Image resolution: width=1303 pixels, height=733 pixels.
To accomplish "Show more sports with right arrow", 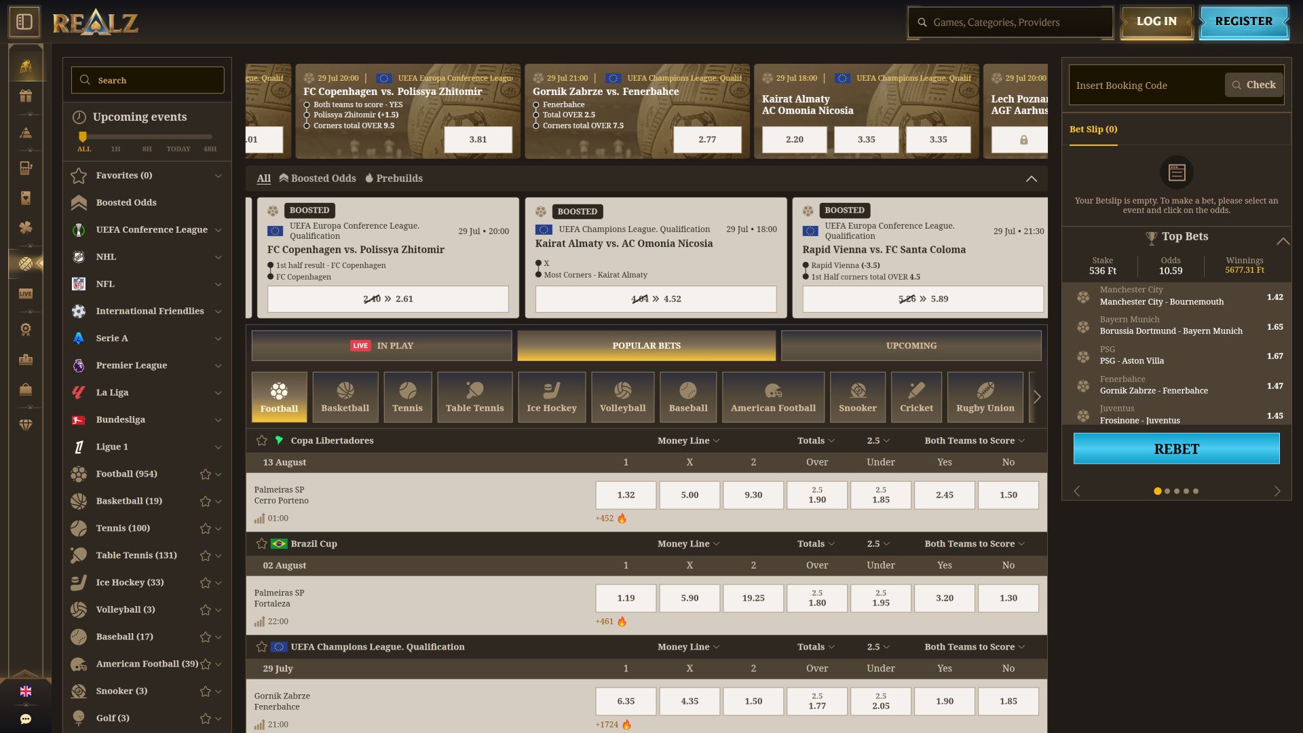I will pyautogui.click(x=1037, y=397).
